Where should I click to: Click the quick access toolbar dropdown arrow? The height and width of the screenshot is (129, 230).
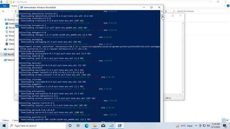point(14,2)
